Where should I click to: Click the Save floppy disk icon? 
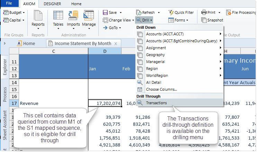pyautogui.click(x=105, y=12)
